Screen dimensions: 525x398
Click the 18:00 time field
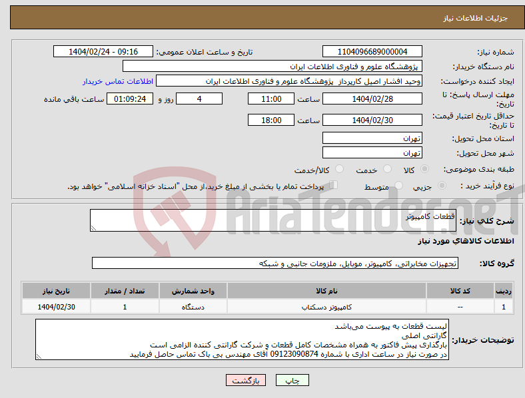(x=271, y=120)
